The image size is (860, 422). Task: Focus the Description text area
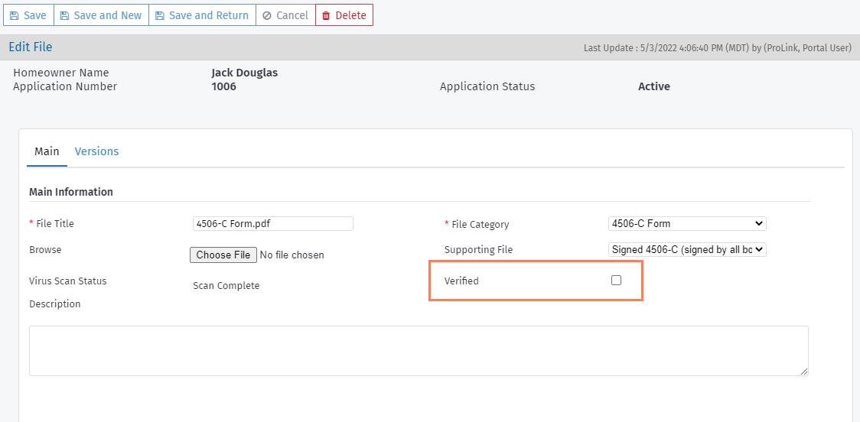(419, 351)
